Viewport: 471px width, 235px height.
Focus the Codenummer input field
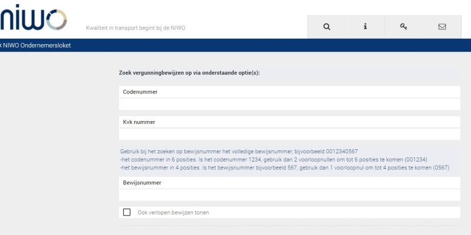point(289,104)
